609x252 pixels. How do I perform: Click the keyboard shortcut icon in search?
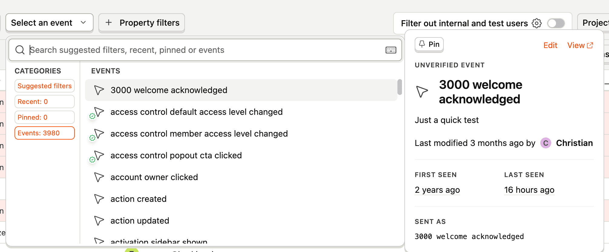391,50
